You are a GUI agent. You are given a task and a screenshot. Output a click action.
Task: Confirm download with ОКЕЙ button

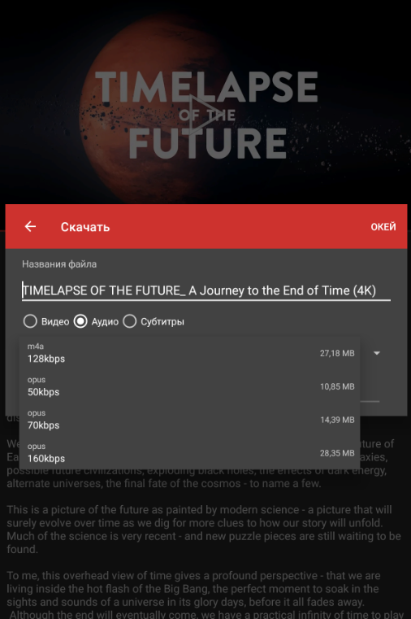383,227
